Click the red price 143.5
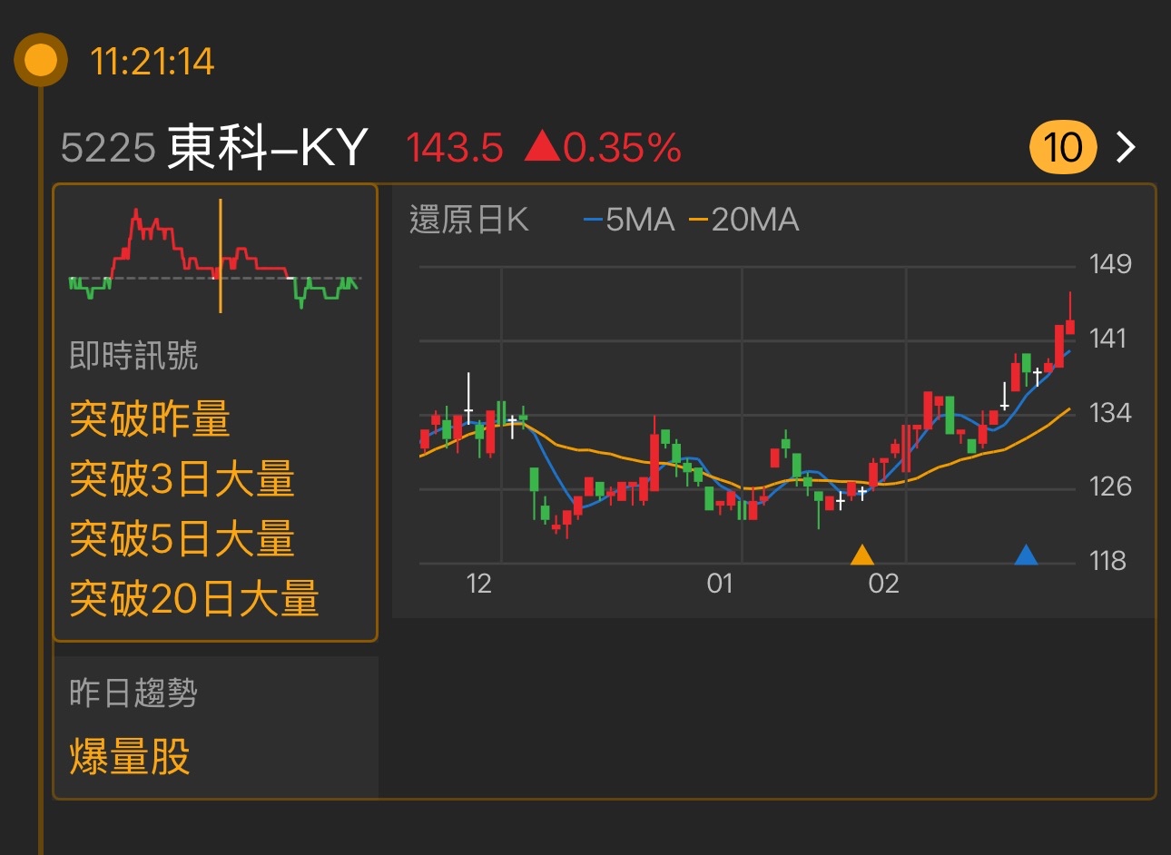This screenshot has width=1171, height=855. click(454, 147)
